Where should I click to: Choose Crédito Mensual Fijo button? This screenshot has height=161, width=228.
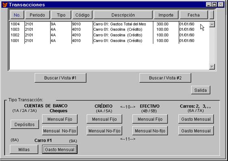tap(104, 119)
